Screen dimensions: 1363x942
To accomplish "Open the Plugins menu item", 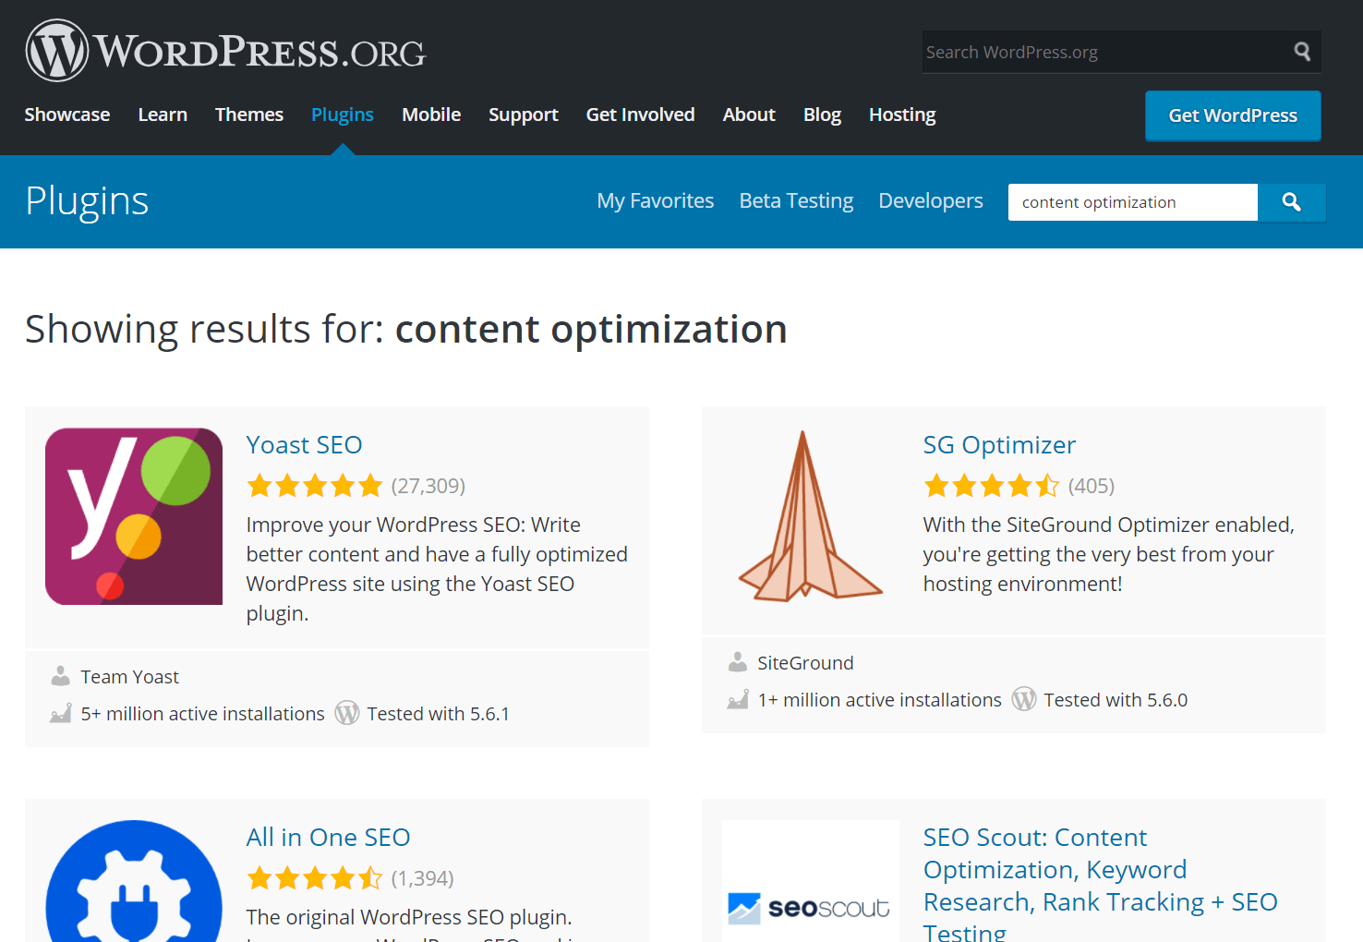I will coord(342,115).
